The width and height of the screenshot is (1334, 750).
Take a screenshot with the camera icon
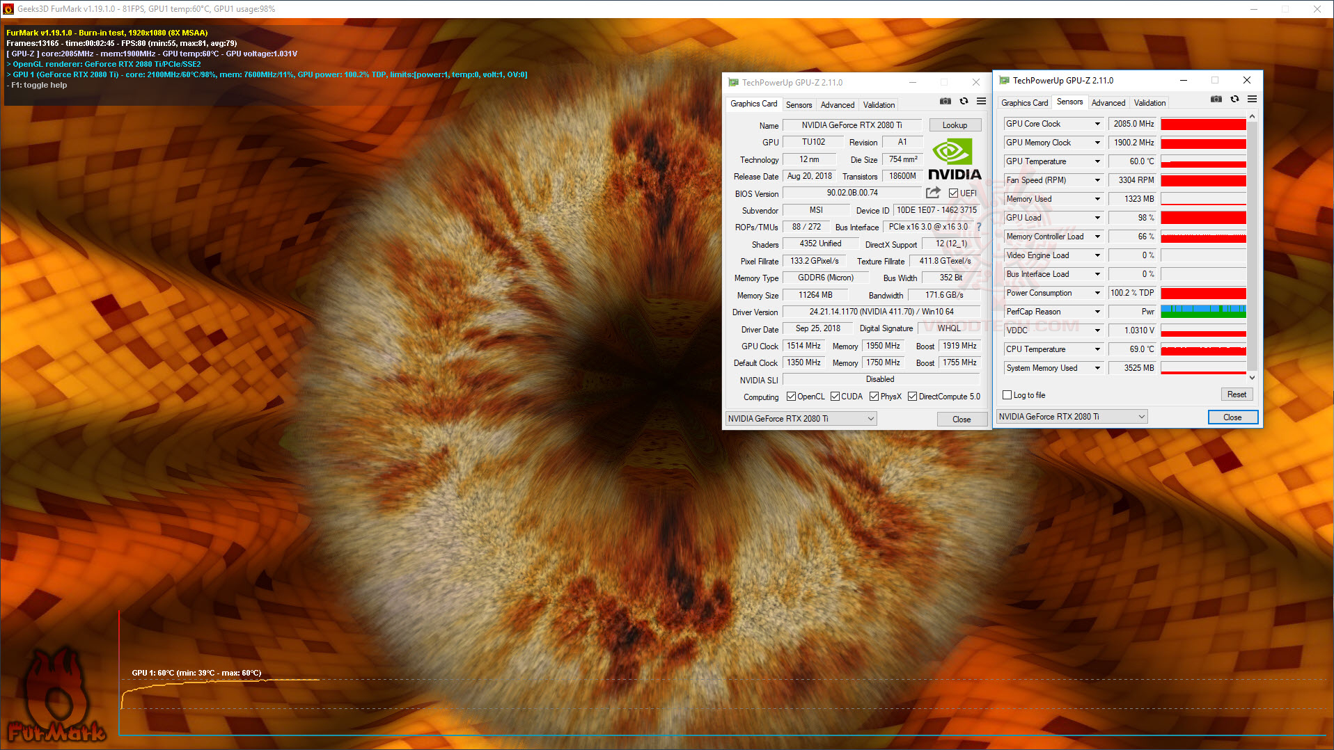point(945,101)
